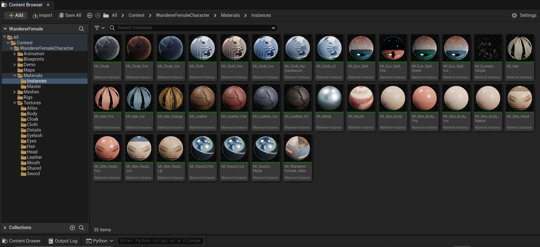The width and height of the screenshot is (540, 247).
Task: Click the search icon in Collections panel
Action: coord(81,228)
